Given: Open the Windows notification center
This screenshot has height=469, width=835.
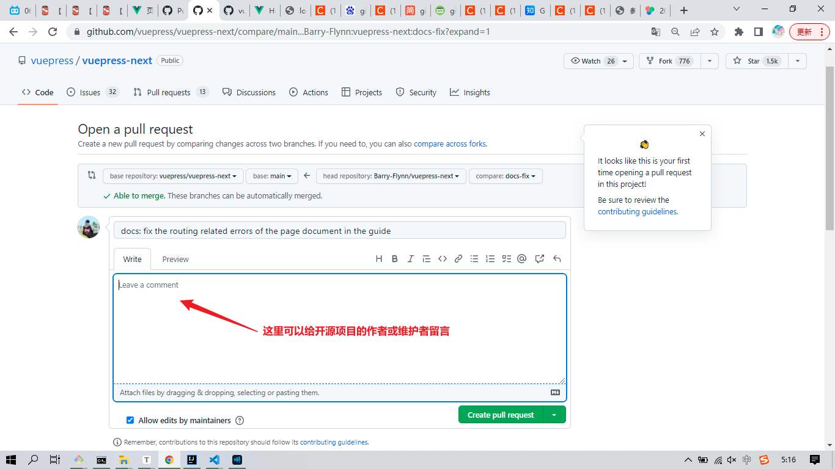Looking at the screenshot, I should (815, 460).
